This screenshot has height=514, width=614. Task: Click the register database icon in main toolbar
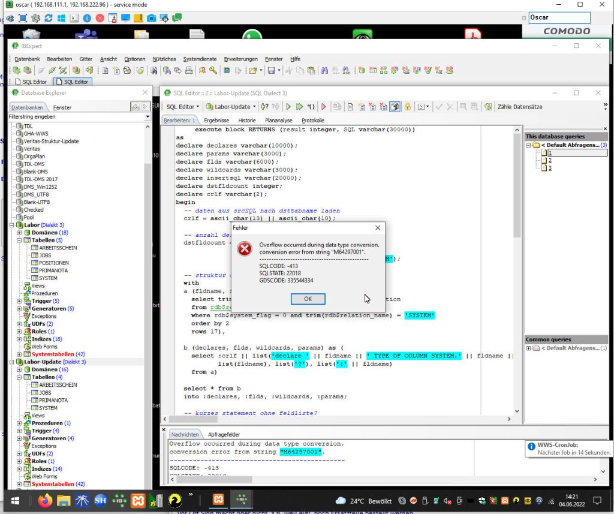(16, 70)
